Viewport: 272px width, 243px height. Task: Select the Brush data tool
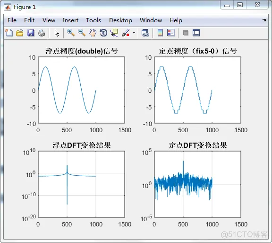pyautogui.click(x=126, y=33)
